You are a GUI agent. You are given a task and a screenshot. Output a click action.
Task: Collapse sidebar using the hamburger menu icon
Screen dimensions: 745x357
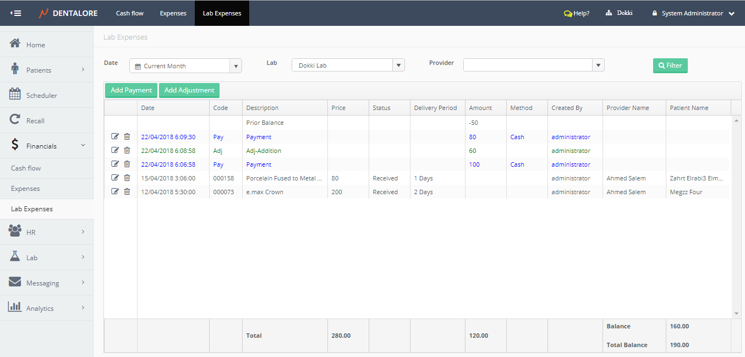(16, 13)
